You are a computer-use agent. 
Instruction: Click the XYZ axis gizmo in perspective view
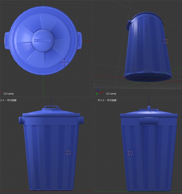tap(99, 91)
